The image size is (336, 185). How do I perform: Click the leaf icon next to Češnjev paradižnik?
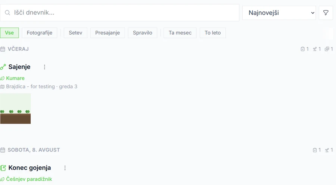(2, 179)
